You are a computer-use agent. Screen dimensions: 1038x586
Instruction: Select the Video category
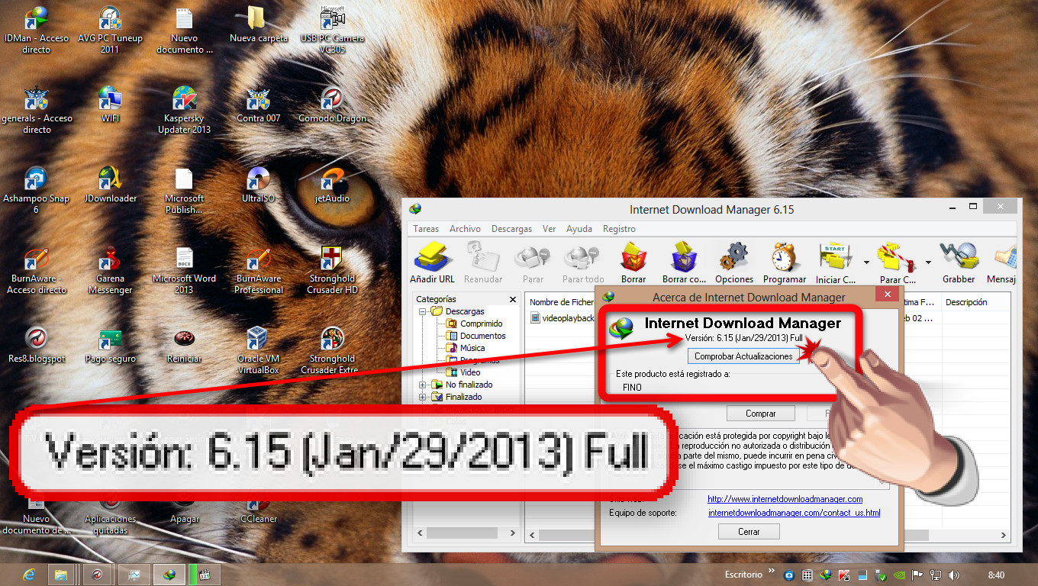point(470,372)
